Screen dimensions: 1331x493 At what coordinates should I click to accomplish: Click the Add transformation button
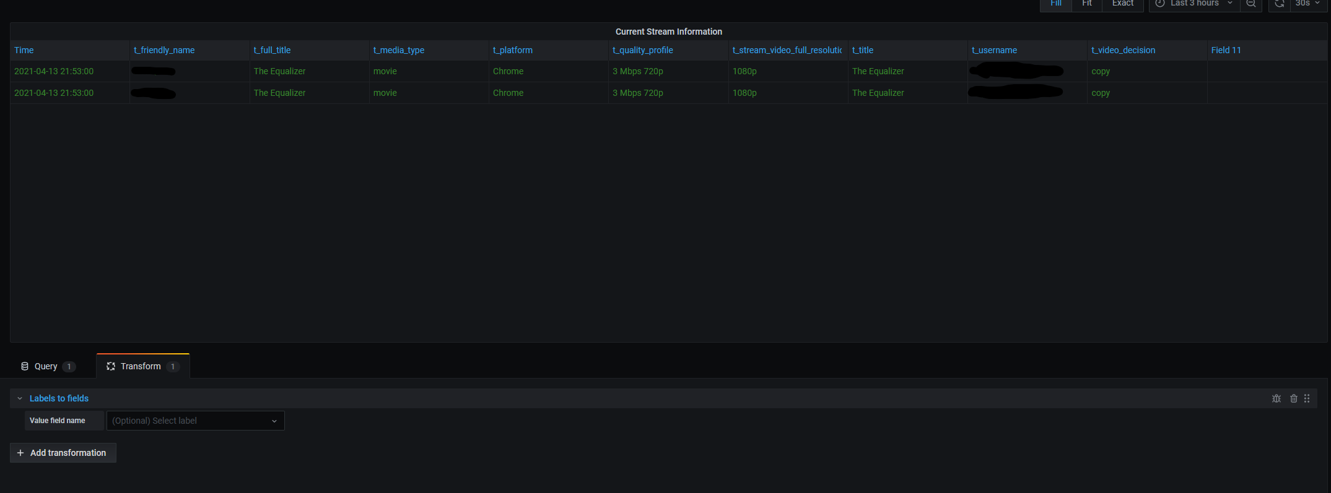[x=63, y=453]
